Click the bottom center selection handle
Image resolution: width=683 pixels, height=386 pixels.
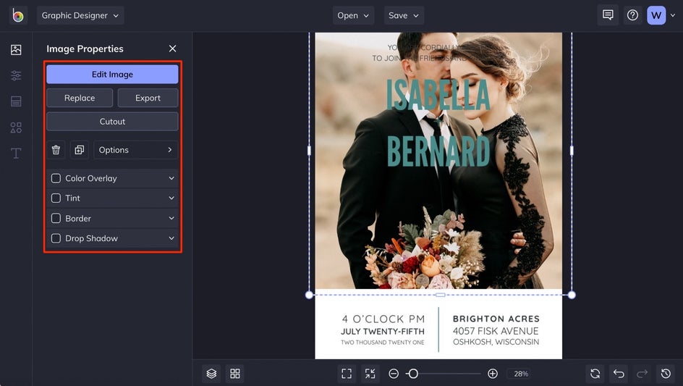[441, 295]
